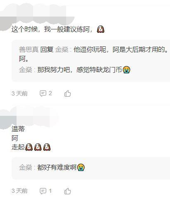
Task: Click the 温蒂 line in the second comment
Action: coord(18,129)
